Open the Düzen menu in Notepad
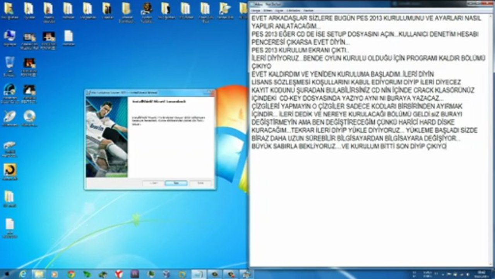 [x=267, y=10]
